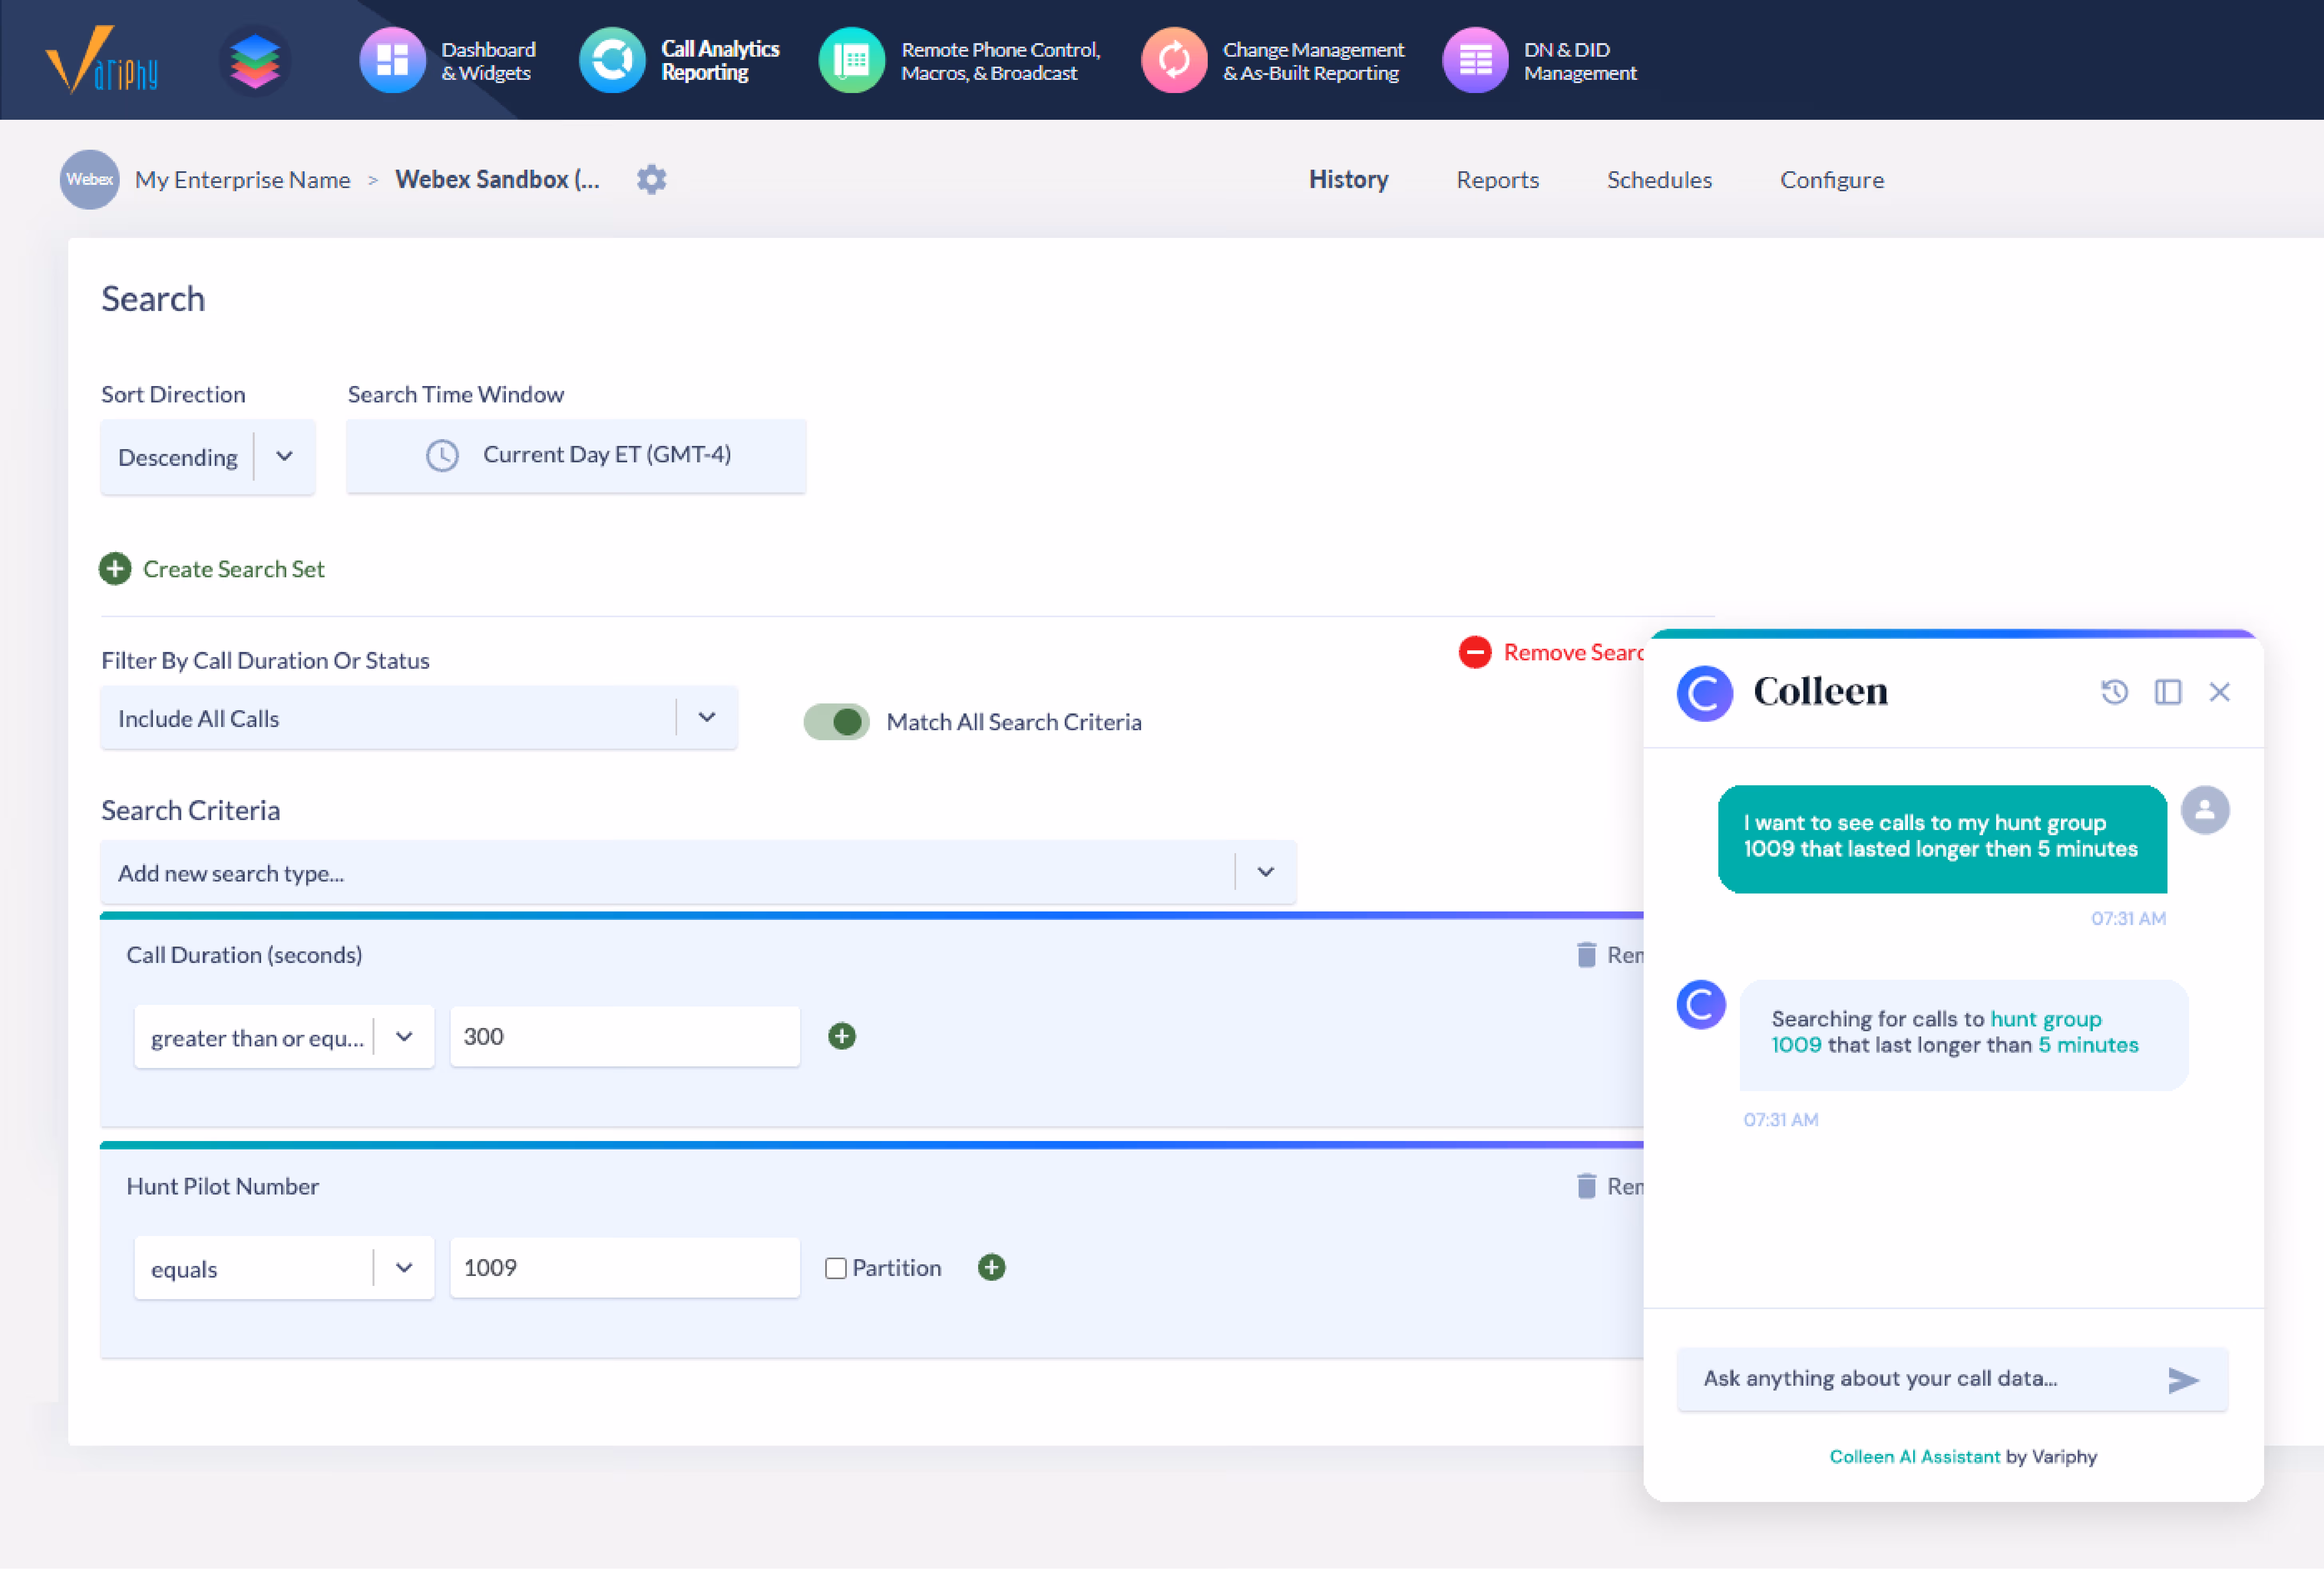Viewport: 2324px width, 1569px height.
Task: Send the message to Colleen
Action: [2183, 1380]
